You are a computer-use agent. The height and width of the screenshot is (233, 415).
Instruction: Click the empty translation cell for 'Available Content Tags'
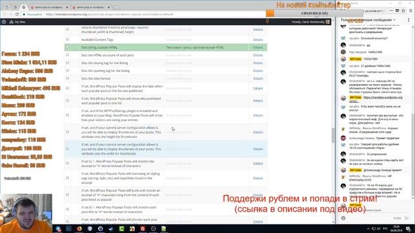coord(206,39)
